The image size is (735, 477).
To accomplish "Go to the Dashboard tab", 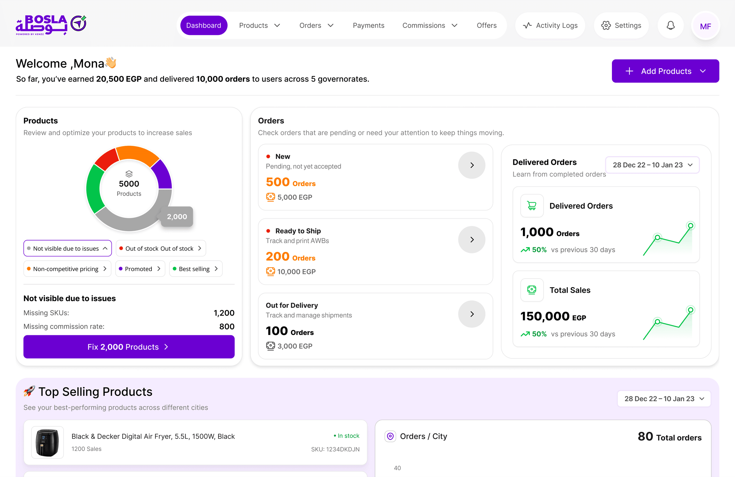I will click(204, 25).
